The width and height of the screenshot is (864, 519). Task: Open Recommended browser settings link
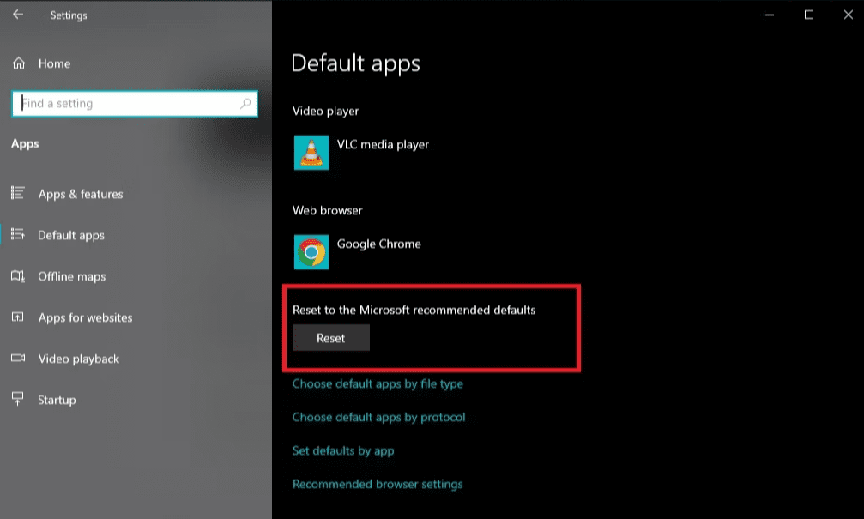378,485
